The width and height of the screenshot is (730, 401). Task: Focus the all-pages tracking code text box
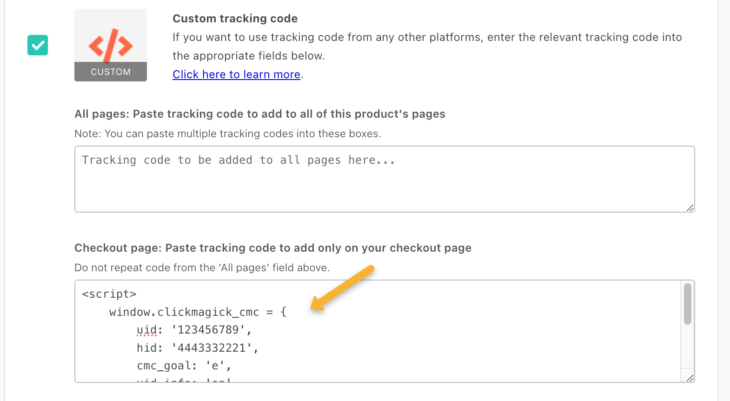click(384, 179)
